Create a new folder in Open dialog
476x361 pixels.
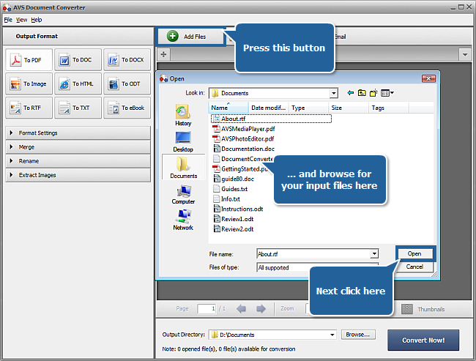click(373, 93)
